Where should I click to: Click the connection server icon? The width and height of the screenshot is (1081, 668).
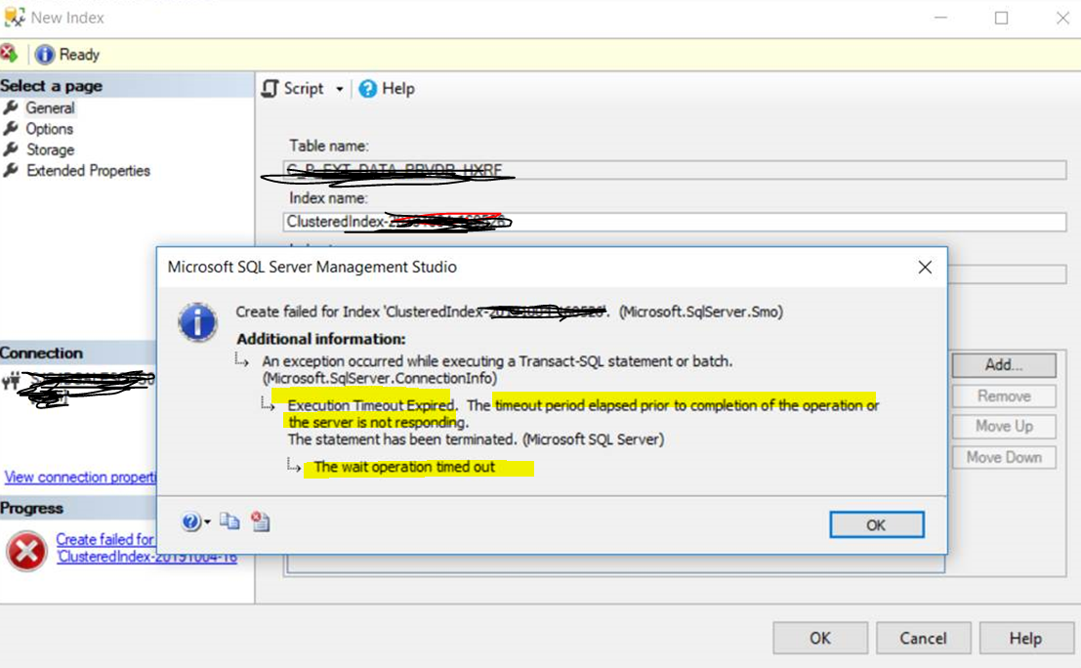pyautogui.click(x=11, y=381)
